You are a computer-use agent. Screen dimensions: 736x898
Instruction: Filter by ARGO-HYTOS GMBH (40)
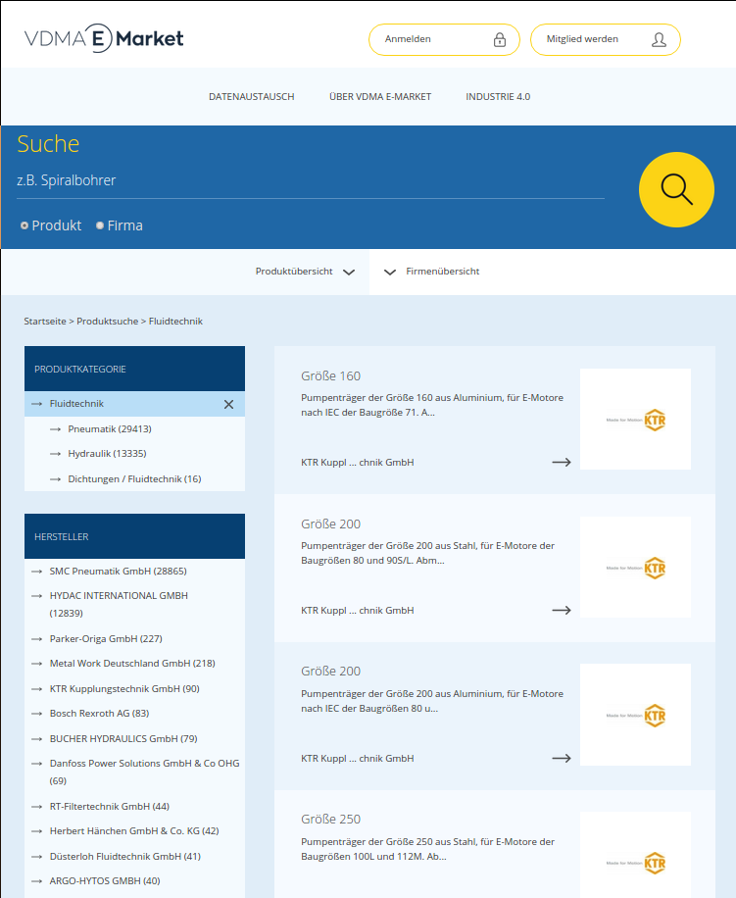pyautogui.click(x=105, y=880)
